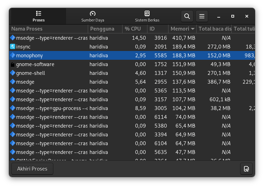Click the search magnifier icon in header
The image size is (264, 187).
tap(187, 16)
